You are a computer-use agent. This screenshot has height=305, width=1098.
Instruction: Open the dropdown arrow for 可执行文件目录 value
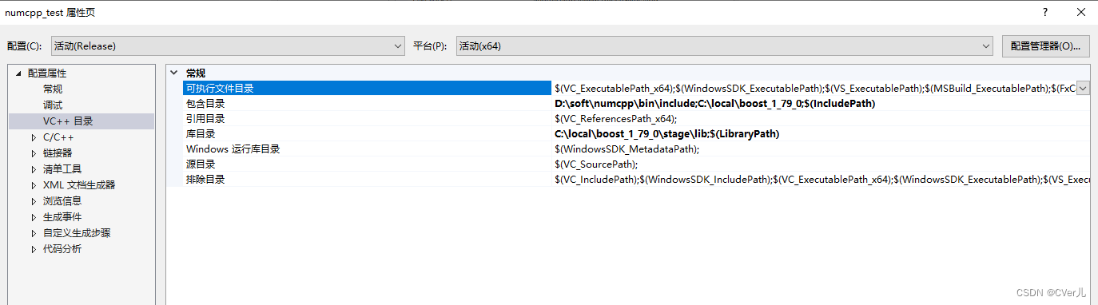coord(1083,89)
